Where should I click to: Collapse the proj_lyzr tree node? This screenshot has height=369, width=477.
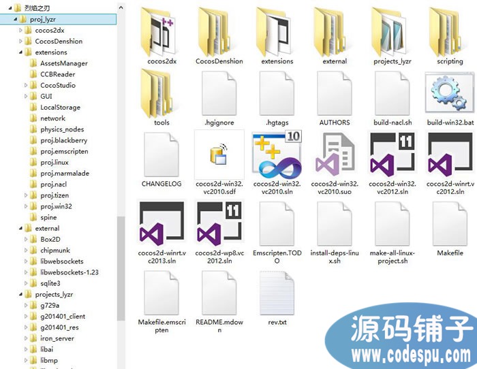tap(15, 19)
